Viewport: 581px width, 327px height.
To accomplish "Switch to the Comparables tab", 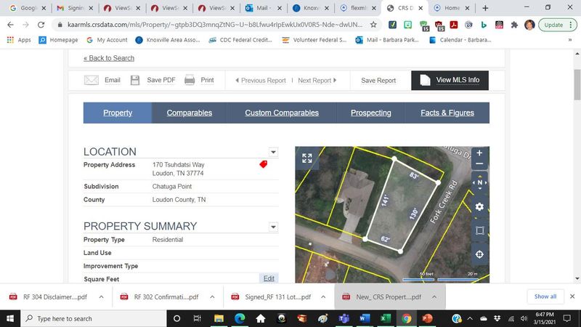I will pyautogui.click(x=190, y=113).
